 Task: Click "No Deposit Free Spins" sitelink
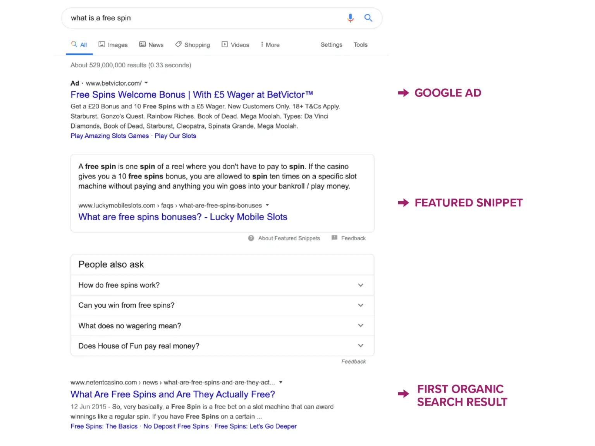click(176, 426)
